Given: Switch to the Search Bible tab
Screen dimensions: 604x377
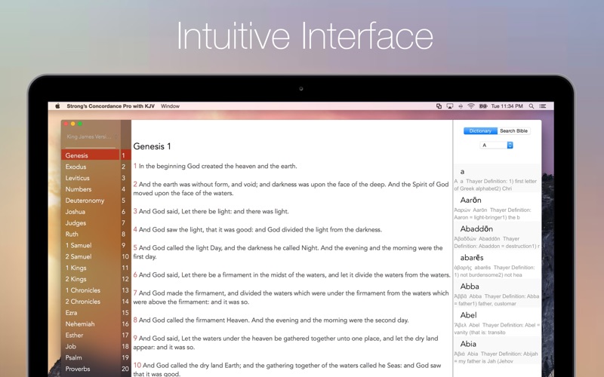Looking at the screenshot, I should 513,130.
